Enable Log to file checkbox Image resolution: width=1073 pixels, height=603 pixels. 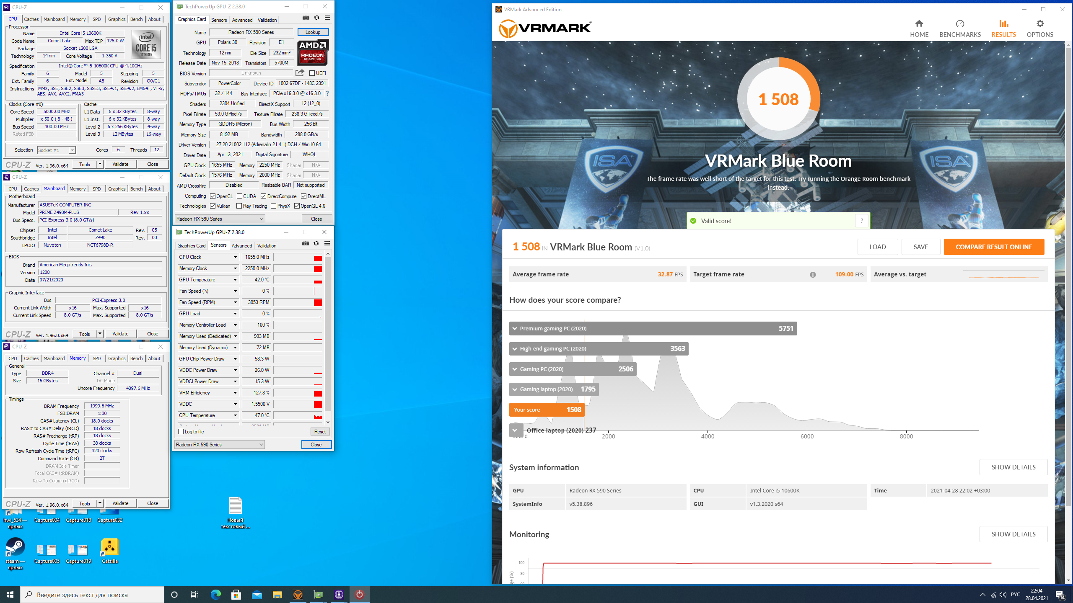(x=181, y=432)
